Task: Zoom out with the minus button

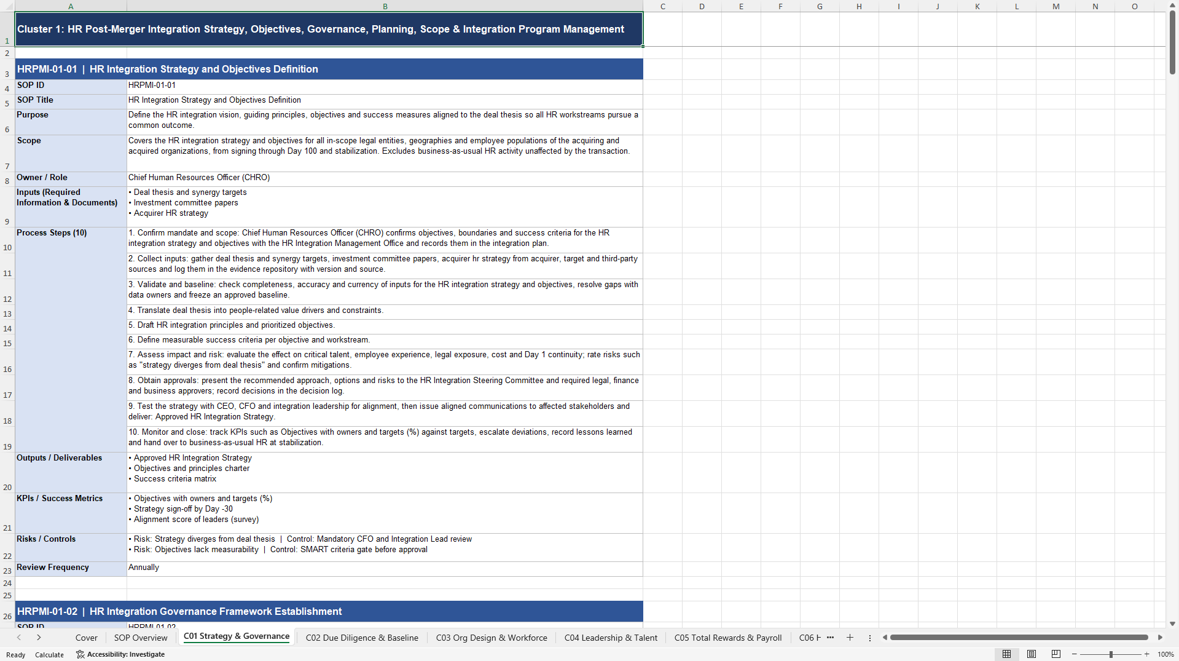Action: coord(1075,654)
